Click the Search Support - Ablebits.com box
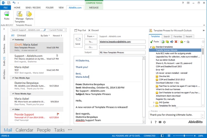The image size is (207, 138). (27, 30)
